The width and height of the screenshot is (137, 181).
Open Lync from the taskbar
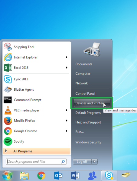pos(109,176)
